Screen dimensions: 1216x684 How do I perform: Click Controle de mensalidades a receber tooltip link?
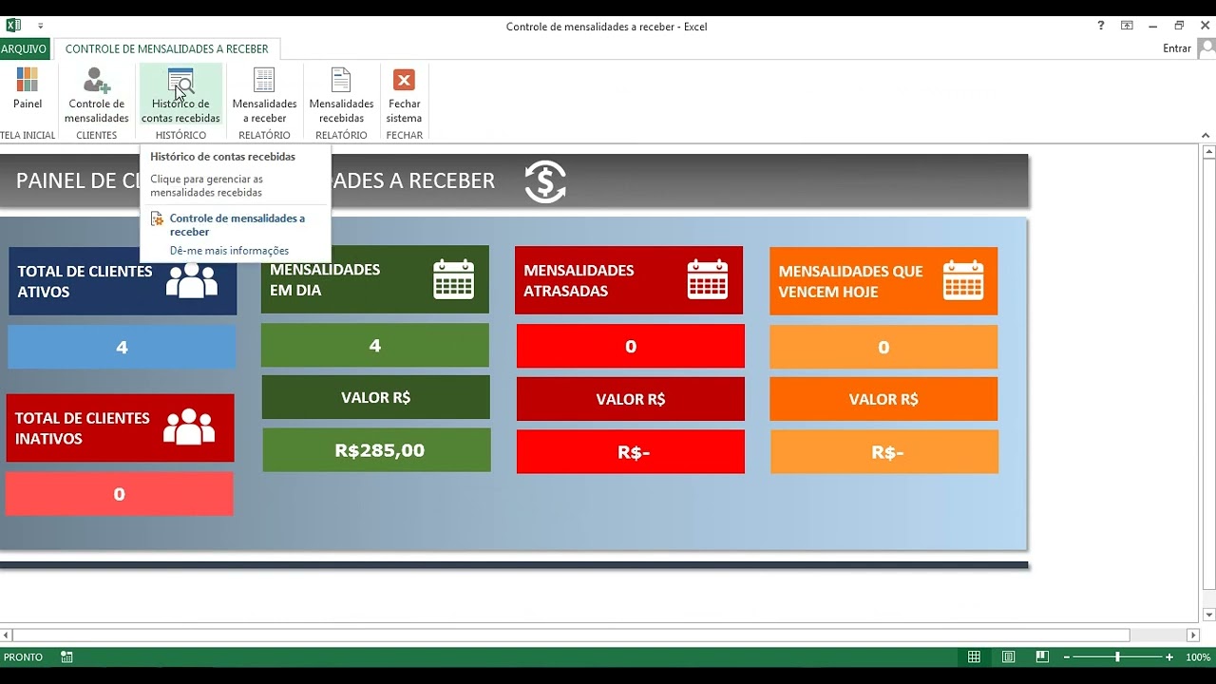pos(237,225)
